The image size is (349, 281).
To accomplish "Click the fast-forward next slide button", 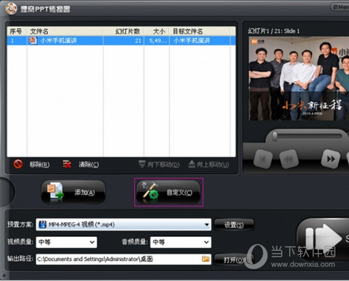I will (x=331, y=158).
